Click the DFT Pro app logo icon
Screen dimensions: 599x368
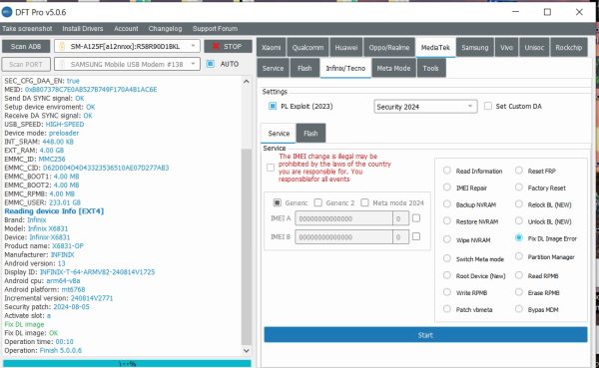(7, 12)
